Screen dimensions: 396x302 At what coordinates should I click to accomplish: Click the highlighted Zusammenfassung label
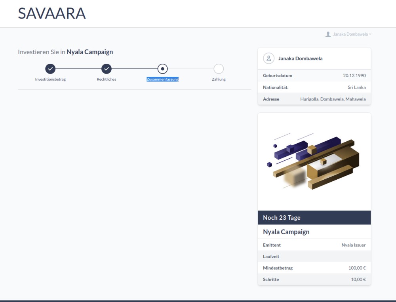[x=162, y=79]
